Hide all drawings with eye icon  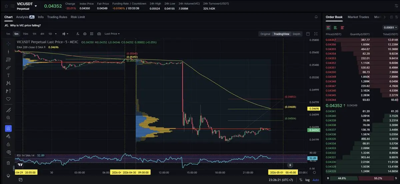[x=8, y=152]
